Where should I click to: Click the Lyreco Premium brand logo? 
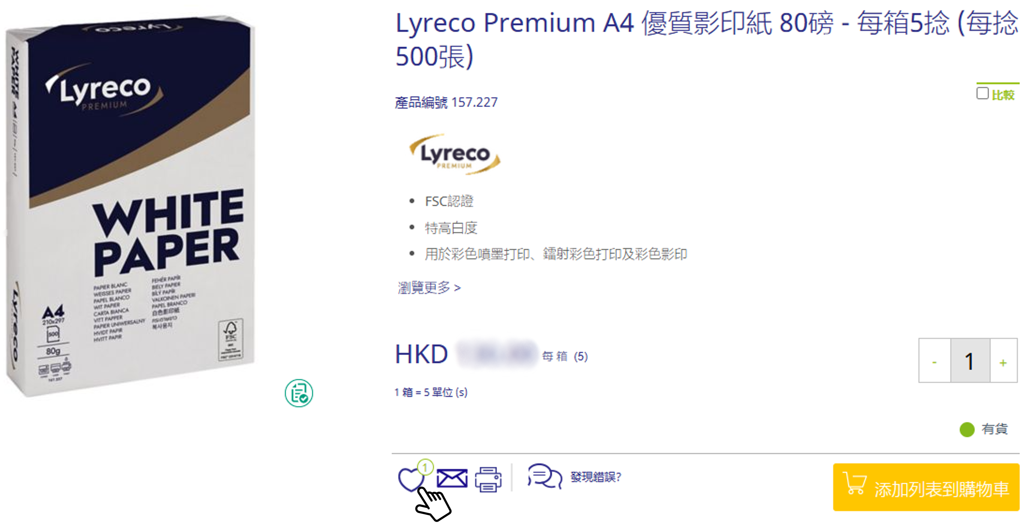455,154
